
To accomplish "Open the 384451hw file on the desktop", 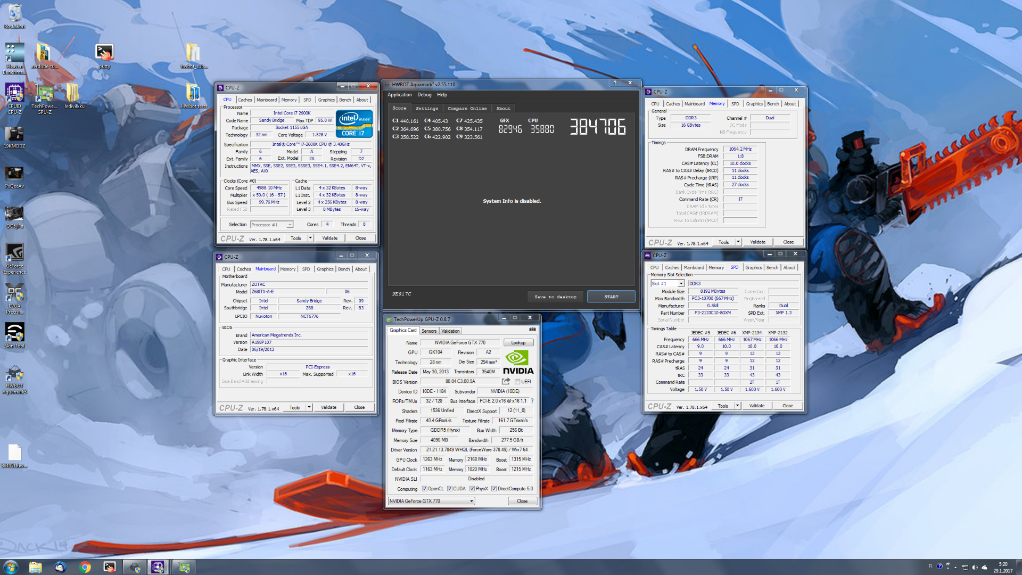I will point(14,456).
